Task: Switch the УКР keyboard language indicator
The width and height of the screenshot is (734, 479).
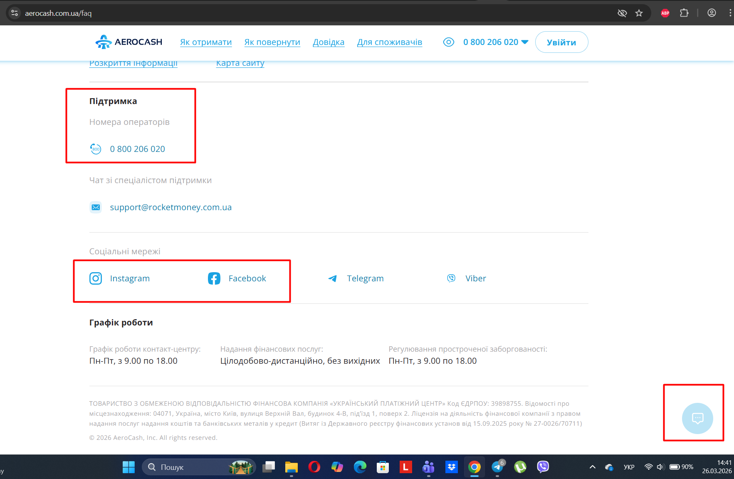Action: click(x=629, y=467)
